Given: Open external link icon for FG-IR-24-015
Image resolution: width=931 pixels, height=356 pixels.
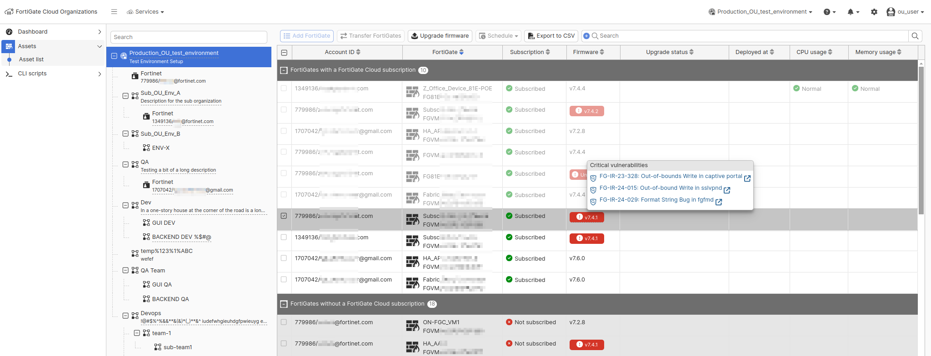Looking at the screenshot, I should (727, 190).
